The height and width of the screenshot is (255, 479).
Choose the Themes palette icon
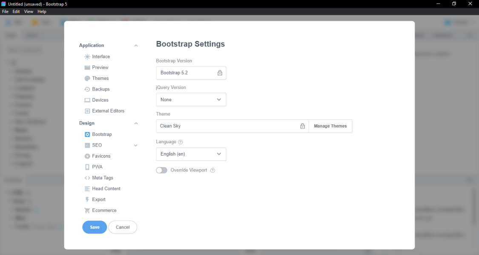click(x=87, y=78)
